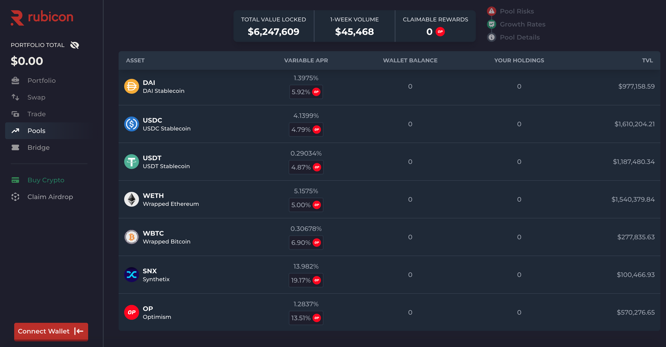This screenshot has height=347, width=666.
Task: Click OP TVL $570,276.65
Action: [636, 312]
